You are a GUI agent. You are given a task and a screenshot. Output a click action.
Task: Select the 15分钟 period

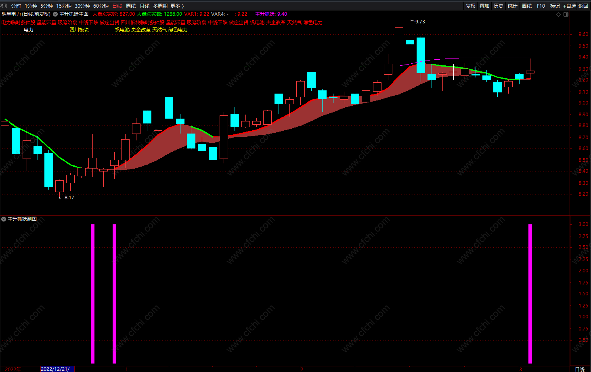click(64, 6)
